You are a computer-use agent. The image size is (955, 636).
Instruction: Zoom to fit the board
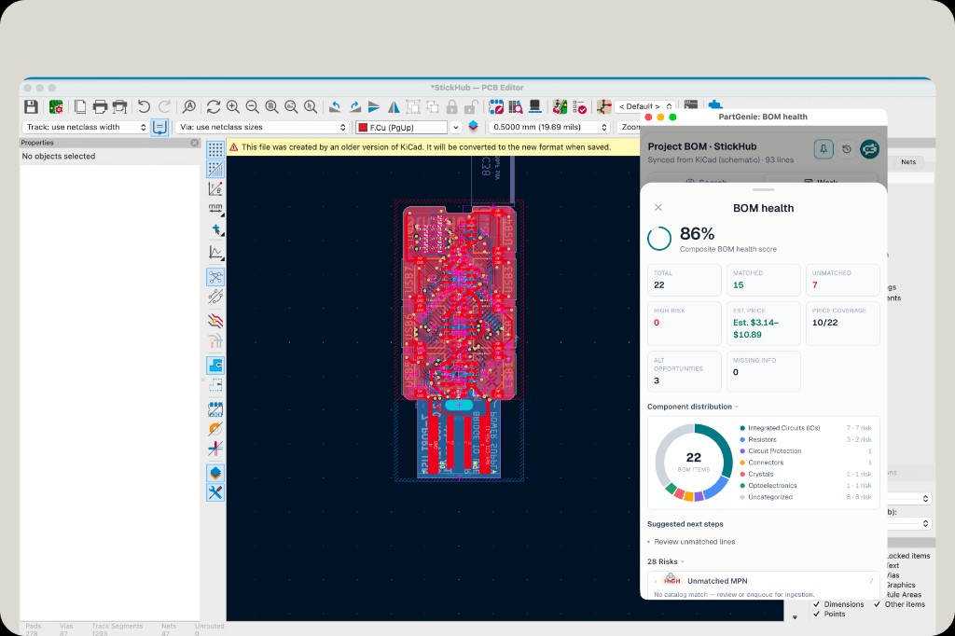(271, 106)
